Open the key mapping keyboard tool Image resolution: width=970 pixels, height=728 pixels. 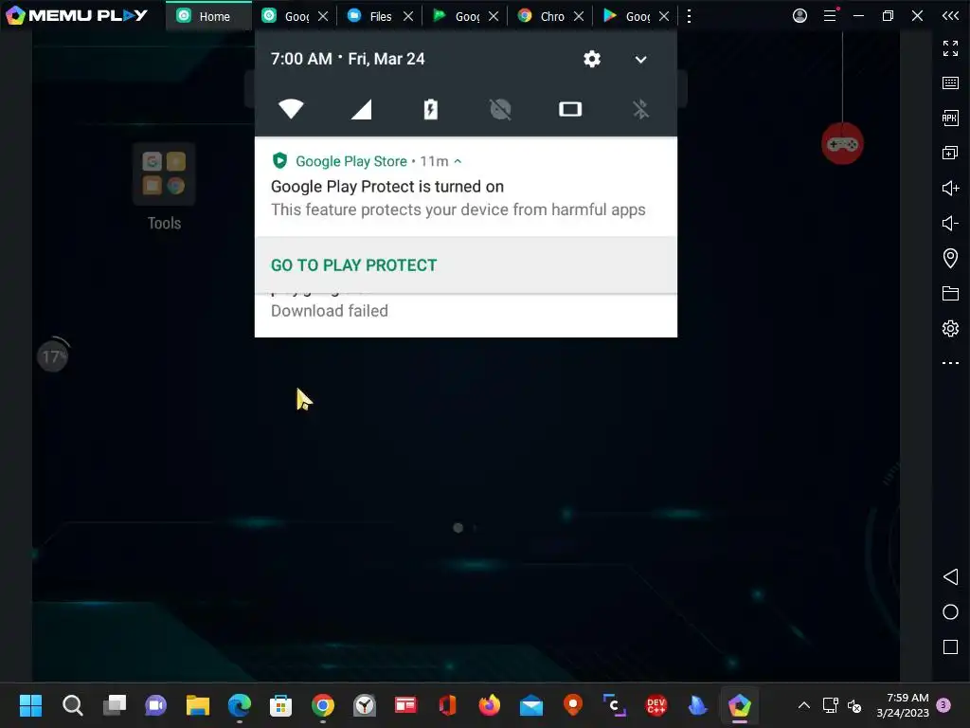950,83
